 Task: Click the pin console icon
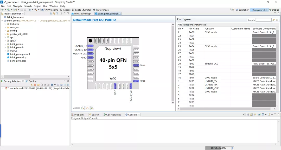259,115
